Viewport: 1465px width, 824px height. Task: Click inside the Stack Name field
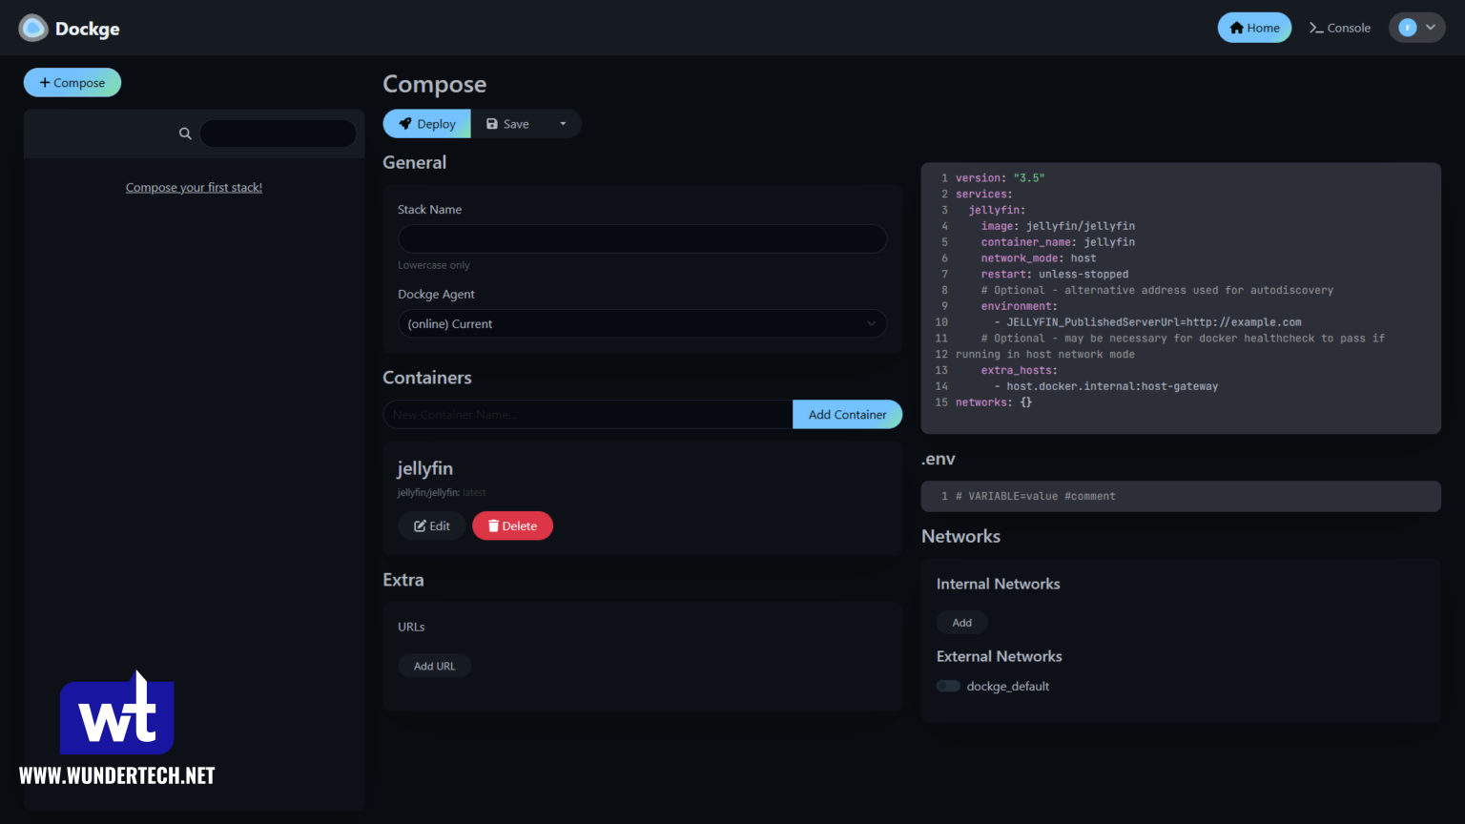click(641, 238)
